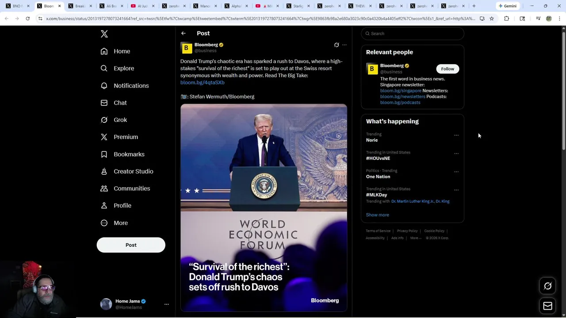Click the X logo in the sidebar
Image resolution: width=566 pixels, height=318 pixels.
(104, 34)
